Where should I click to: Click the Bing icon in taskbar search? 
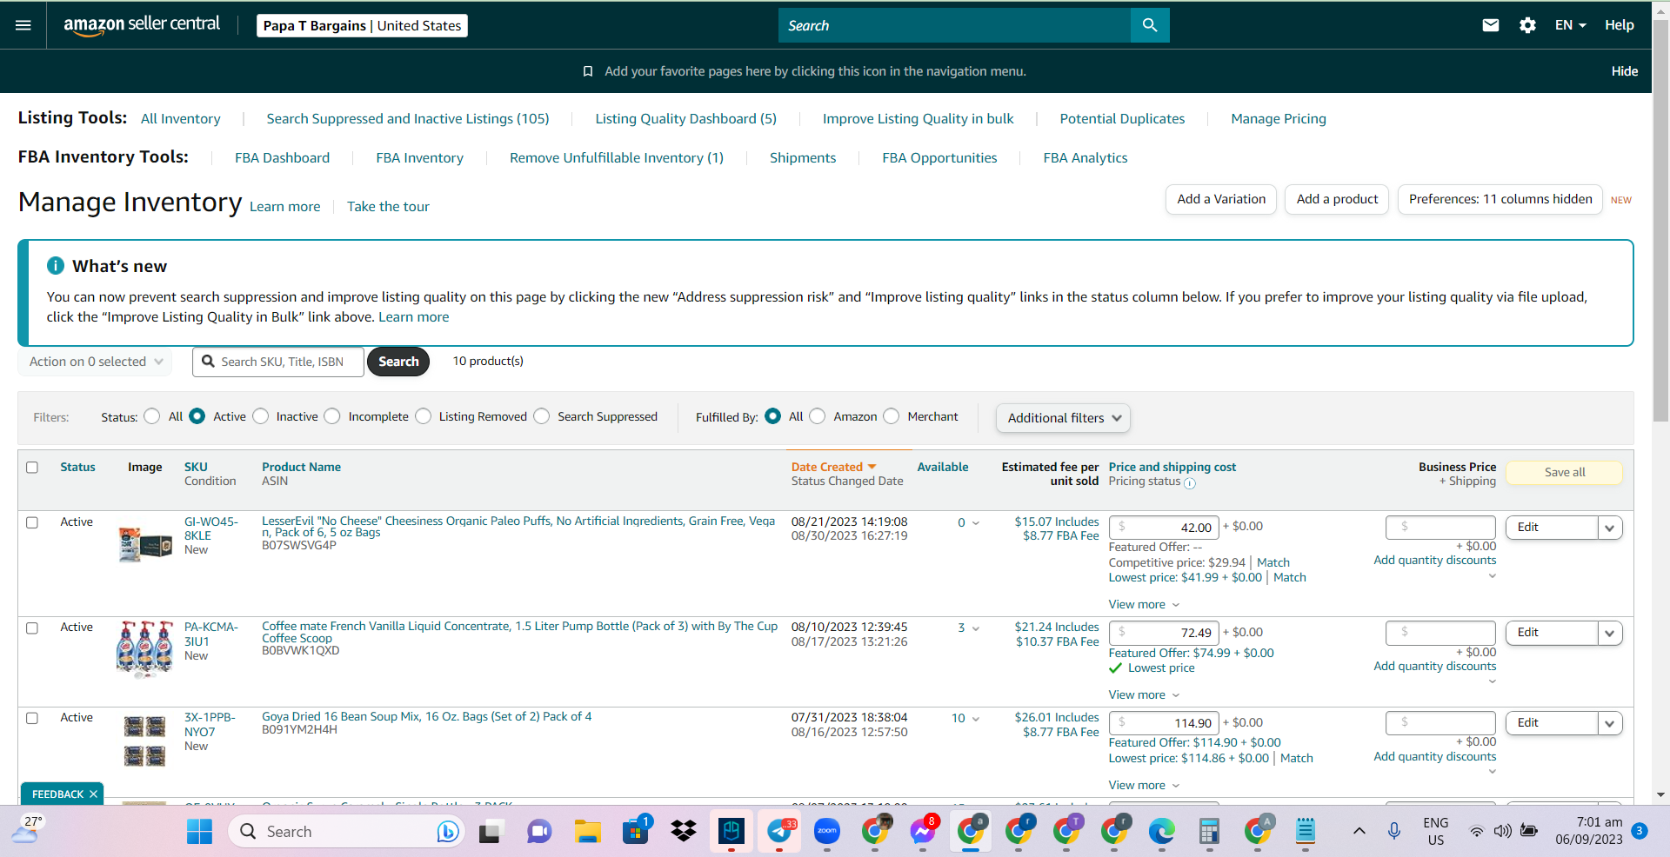coord(447,832)
